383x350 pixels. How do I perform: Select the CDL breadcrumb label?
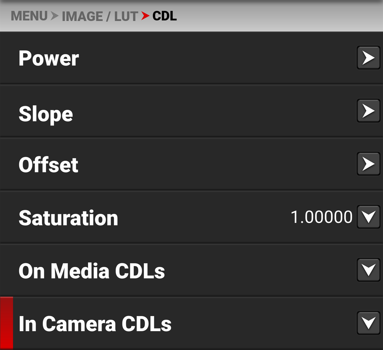pyautogui.click(x=164, y=16)
